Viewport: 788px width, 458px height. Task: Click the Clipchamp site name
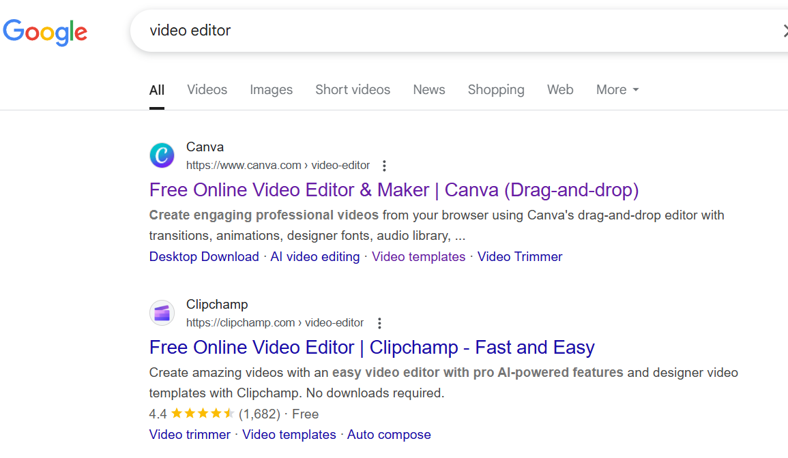(x=217, y=305)
